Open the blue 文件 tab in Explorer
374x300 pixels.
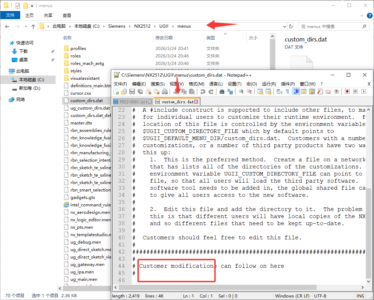(10, 15)
